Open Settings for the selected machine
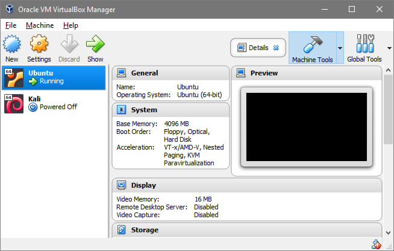 (x=39, y=45)
